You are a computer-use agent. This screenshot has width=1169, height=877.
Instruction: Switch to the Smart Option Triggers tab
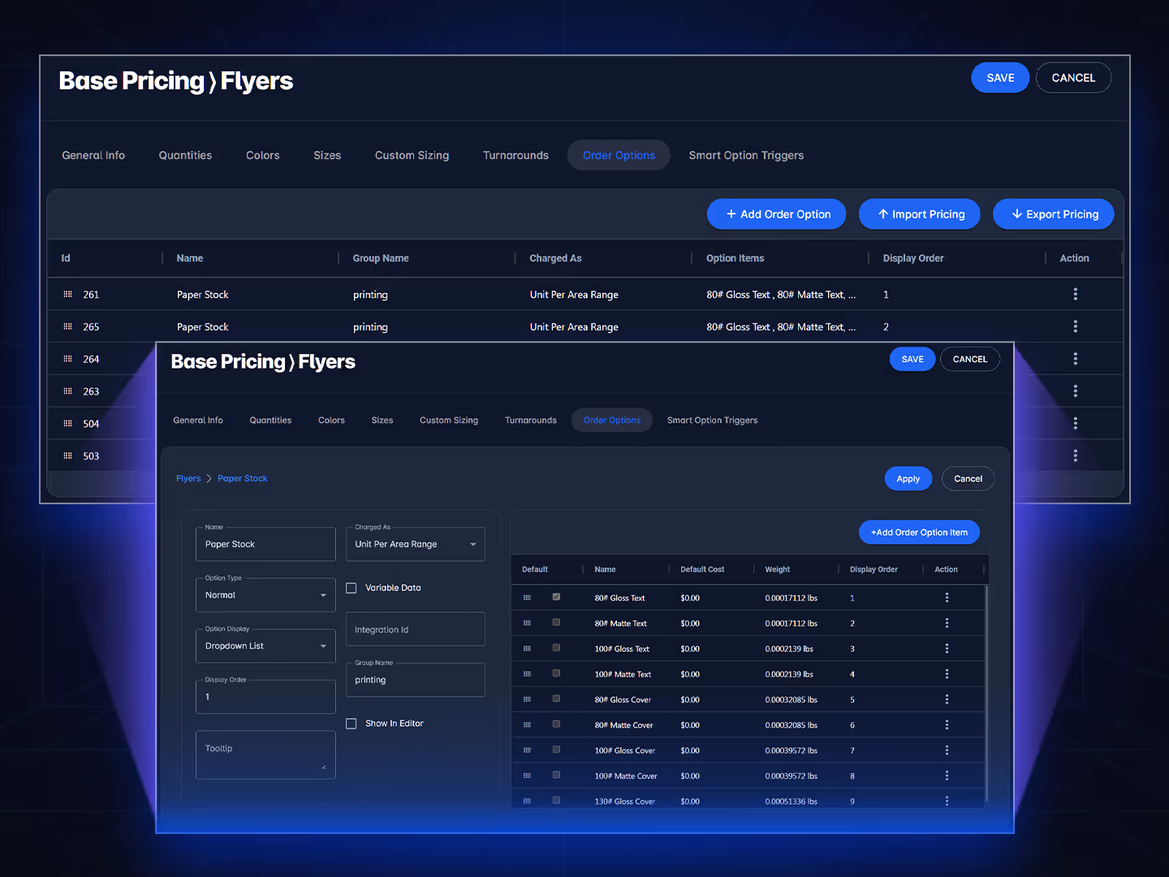click(x=712, y=420)
